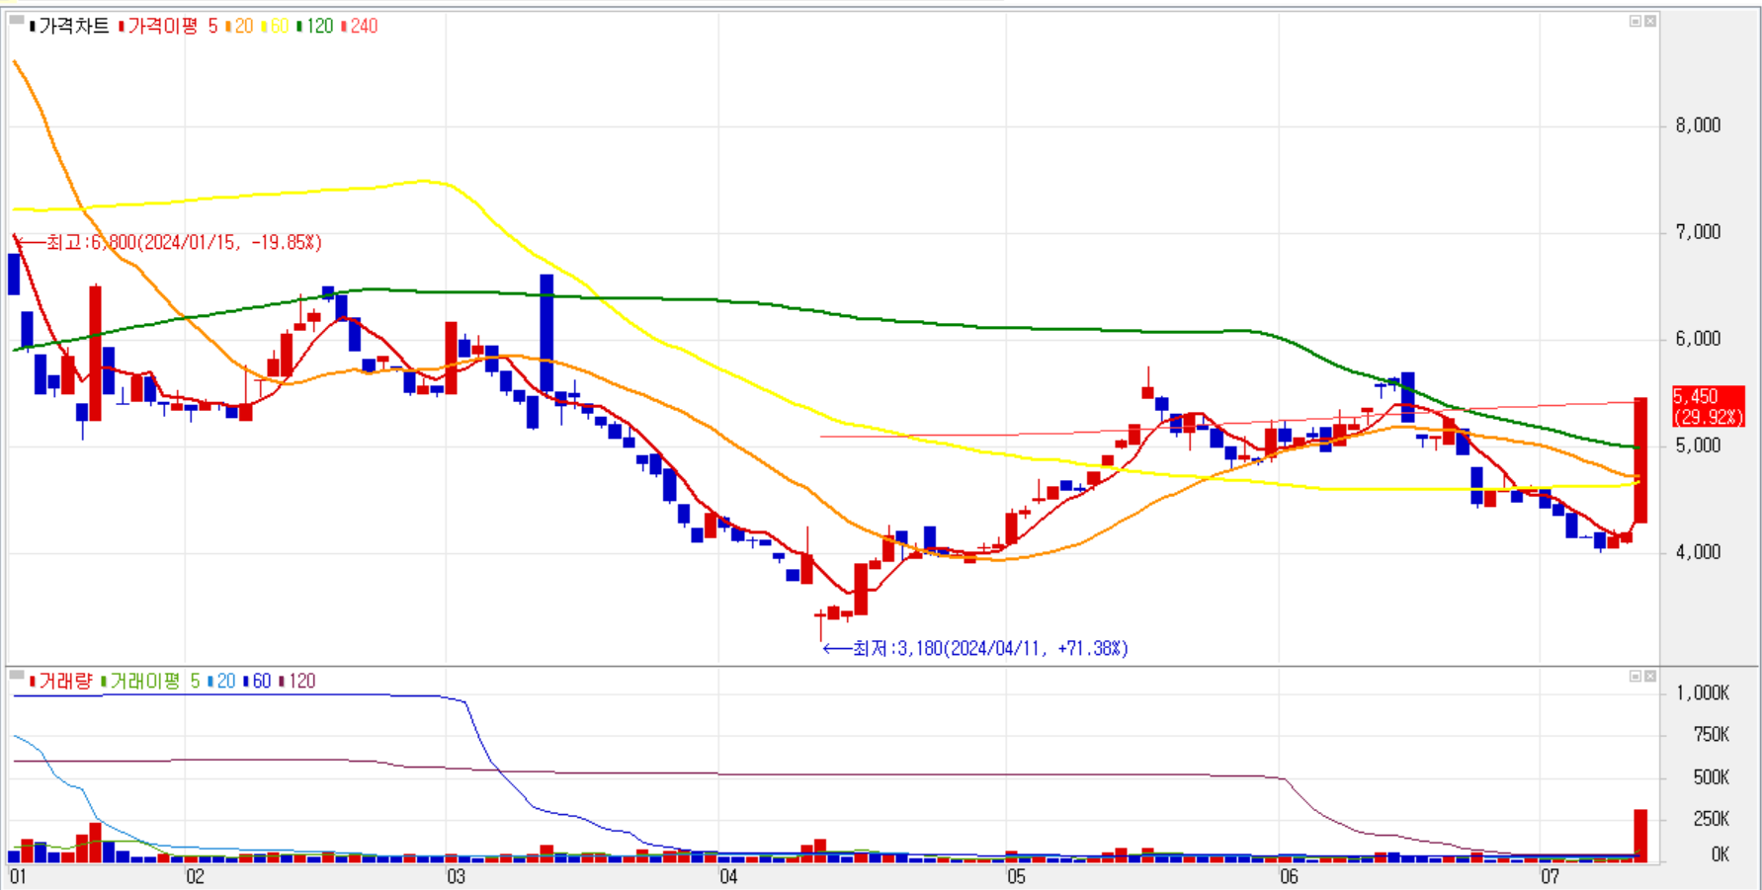Click the 02 month label on time axis
Screen dimensions: 1762x890
tap(195, 877)
